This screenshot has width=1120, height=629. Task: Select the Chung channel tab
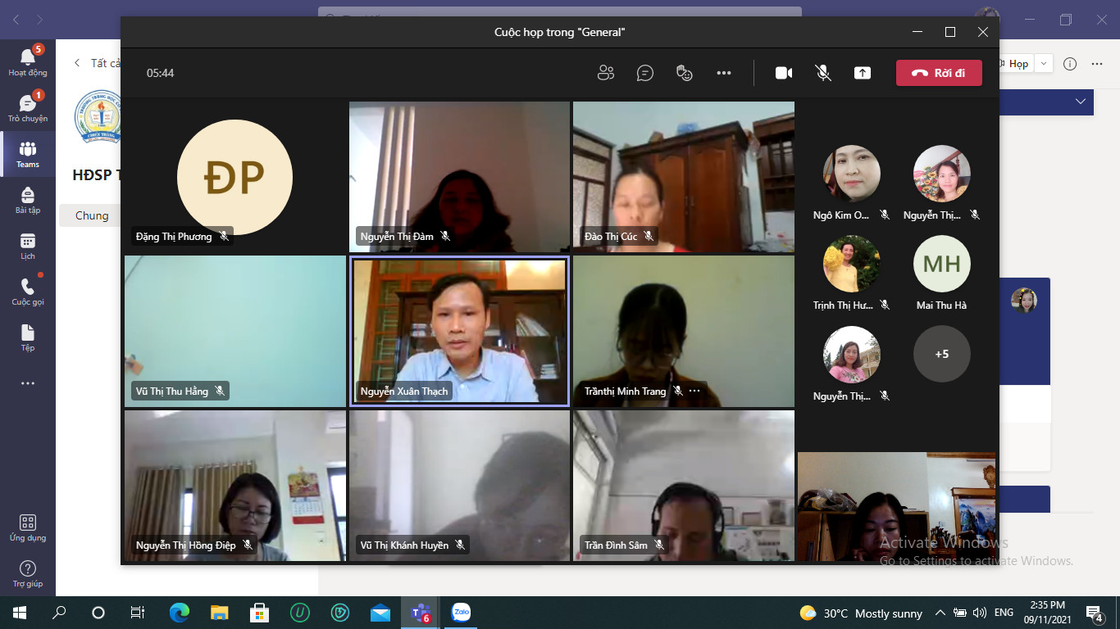click(x=92, y=215)
